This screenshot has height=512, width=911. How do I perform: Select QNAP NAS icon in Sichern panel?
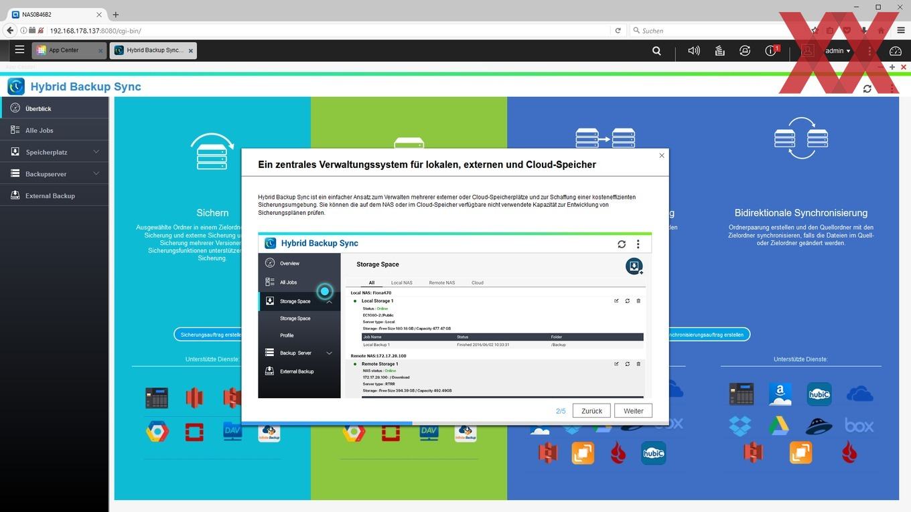tap(157, 398)
